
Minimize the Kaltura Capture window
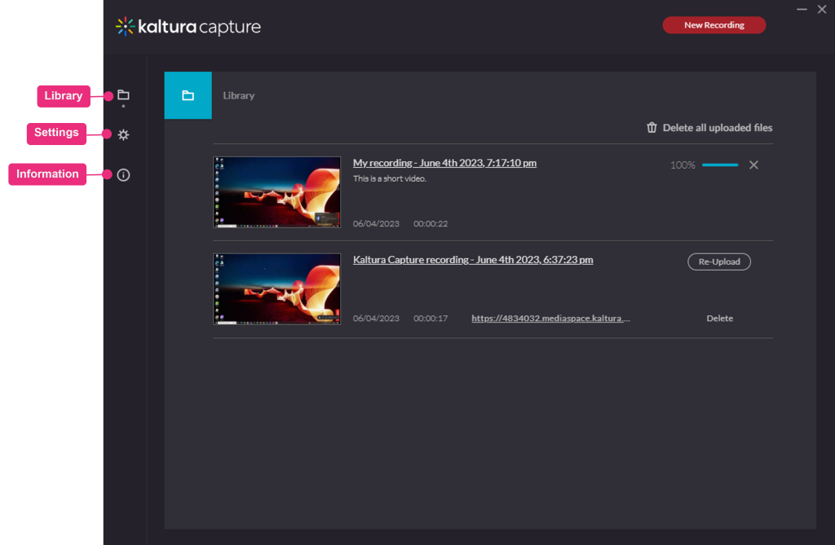pos(802,10)
